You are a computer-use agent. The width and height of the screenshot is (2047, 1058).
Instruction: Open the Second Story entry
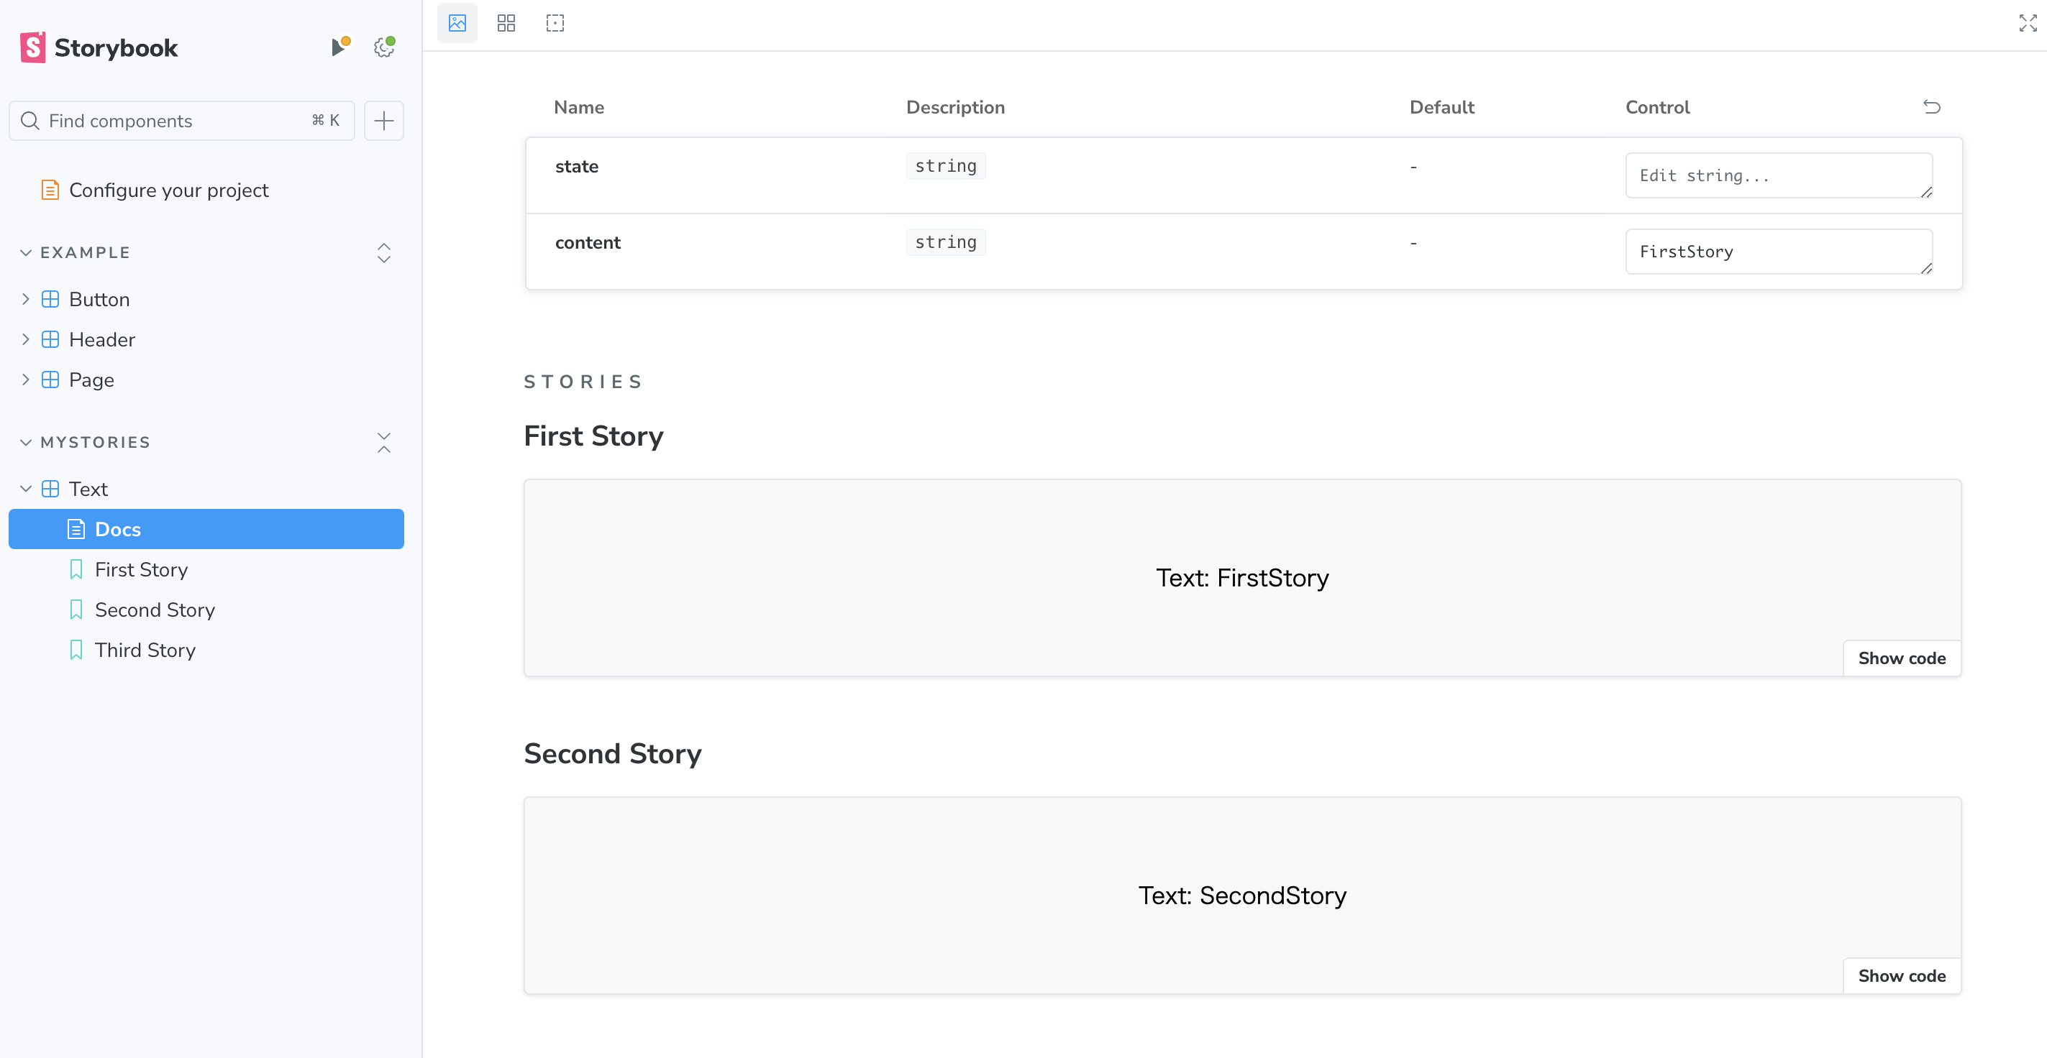pyautogui.click(x=155, y=610)
